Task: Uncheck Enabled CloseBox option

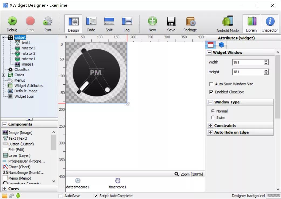Action: [211, 92]
